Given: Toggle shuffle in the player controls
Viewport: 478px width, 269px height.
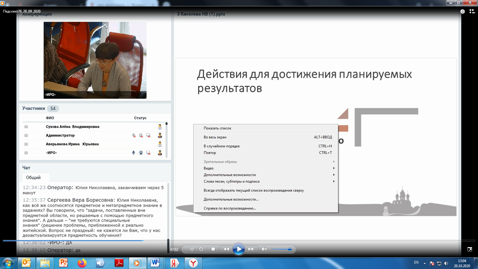Looking at the screenshot, I should [x=192, y=249].
